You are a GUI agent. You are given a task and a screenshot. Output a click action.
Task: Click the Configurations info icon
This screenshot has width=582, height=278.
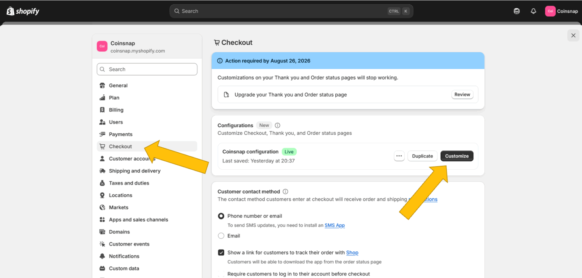[277, 125]
